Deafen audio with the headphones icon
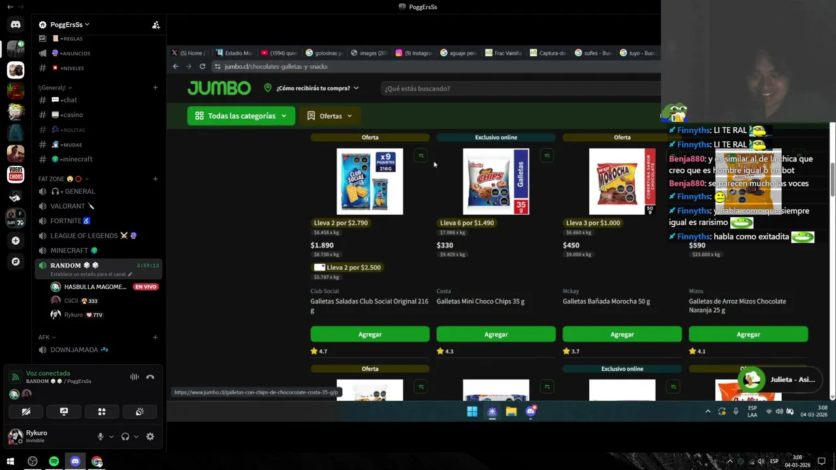836x470 pixels. 125,437
